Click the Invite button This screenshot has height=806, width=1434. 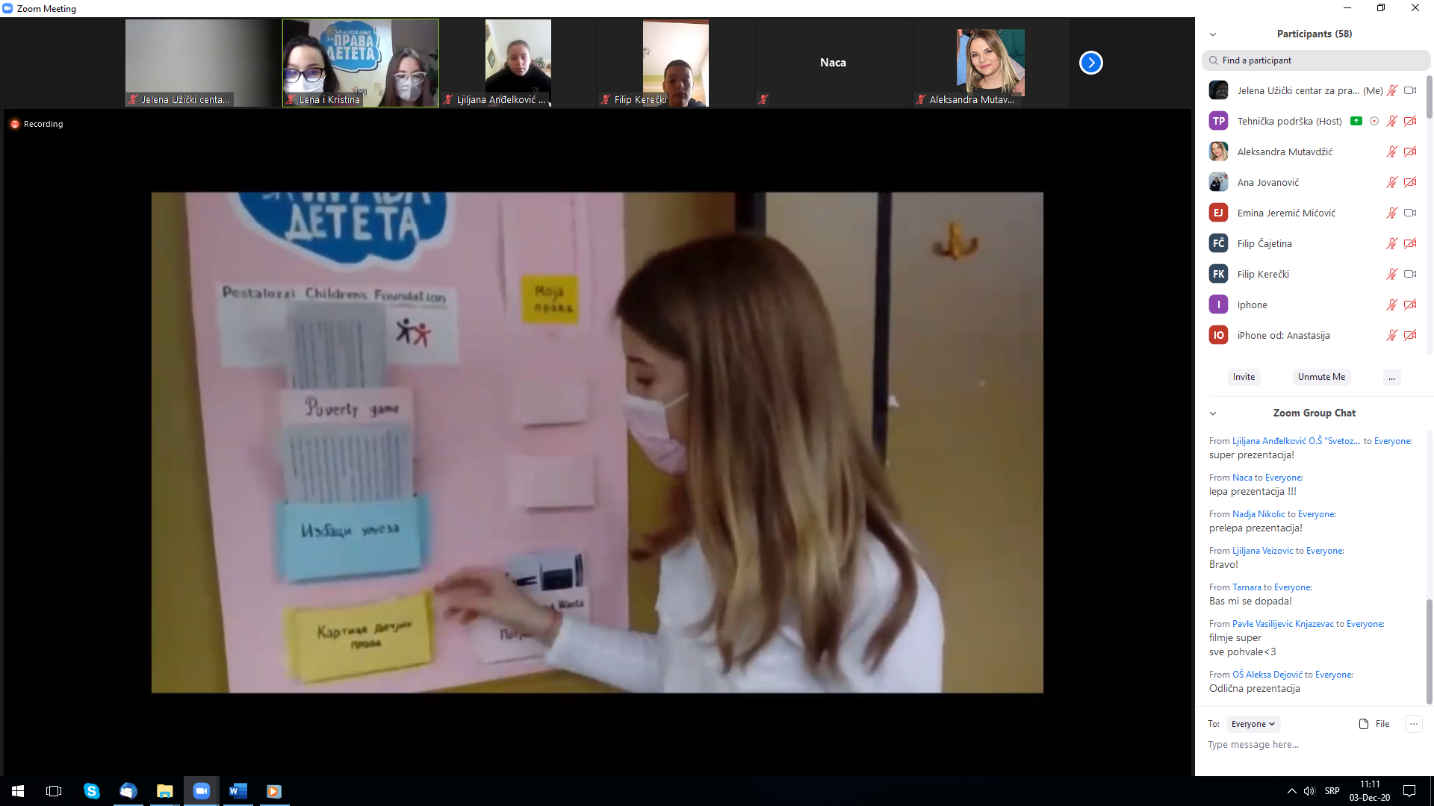point(1244,377)
